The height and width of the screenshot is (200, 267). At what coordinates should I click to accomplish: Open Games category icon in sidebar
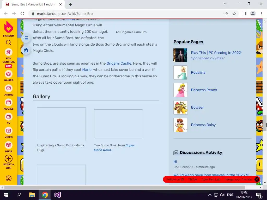point(9,74)
